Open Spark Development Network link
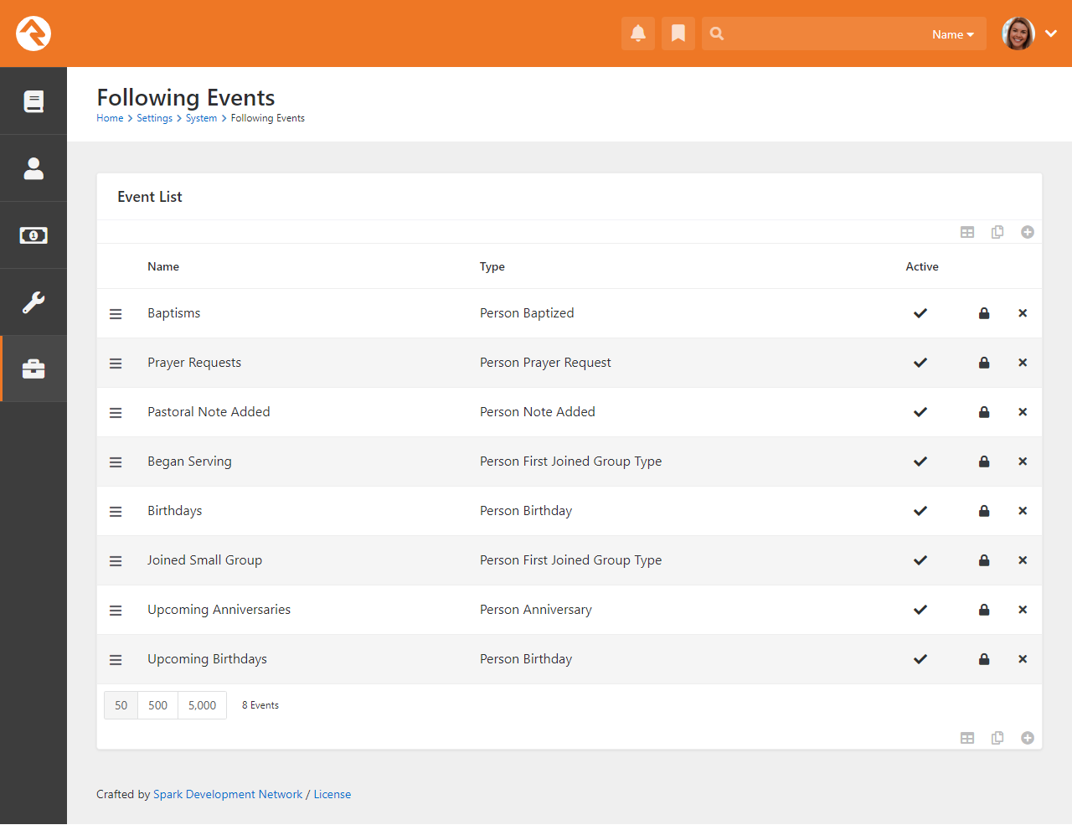The height and width of the screenshot is (825, 1072). click(x=228, y=794)
